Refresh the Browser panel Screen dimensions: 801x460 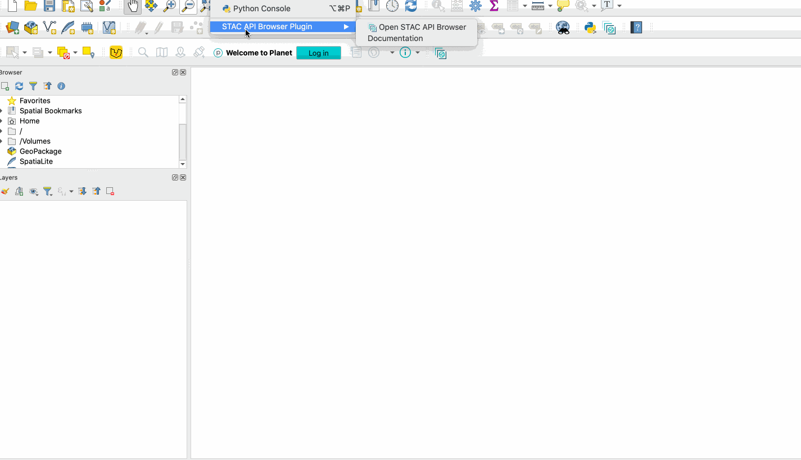tap(19, 86)
